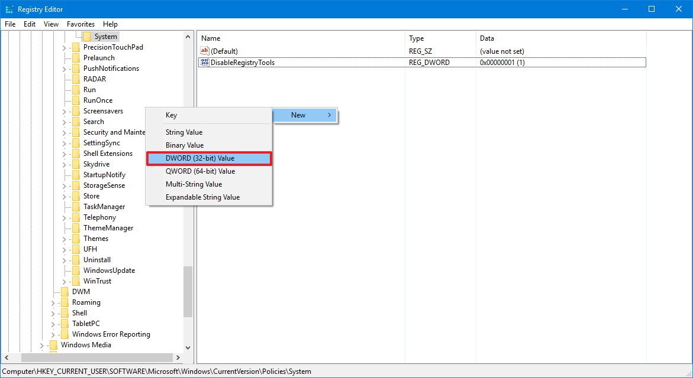Click the string (ab) icon beside (Default)

click(x=205, y=51)
